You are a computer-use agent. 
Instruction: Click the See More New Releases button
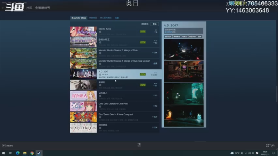click(x=155, y=24)
